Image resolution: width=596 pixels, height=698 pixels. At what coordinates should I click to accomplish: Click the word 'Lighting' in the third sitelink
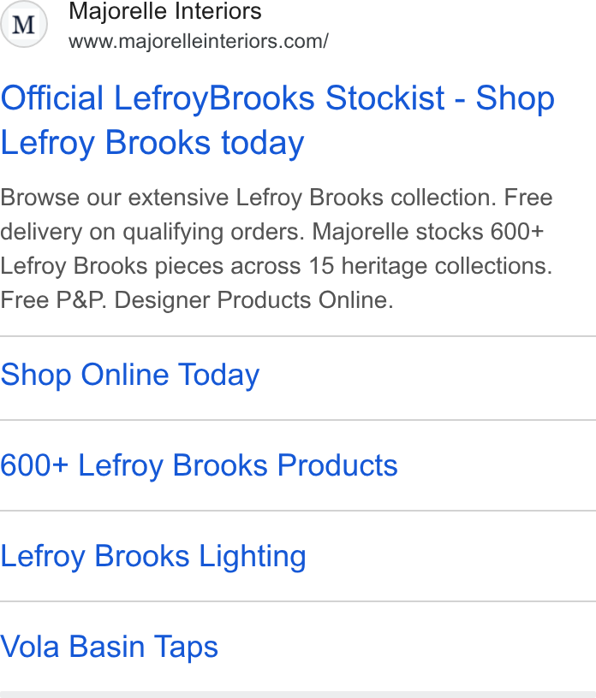(253, 557)
